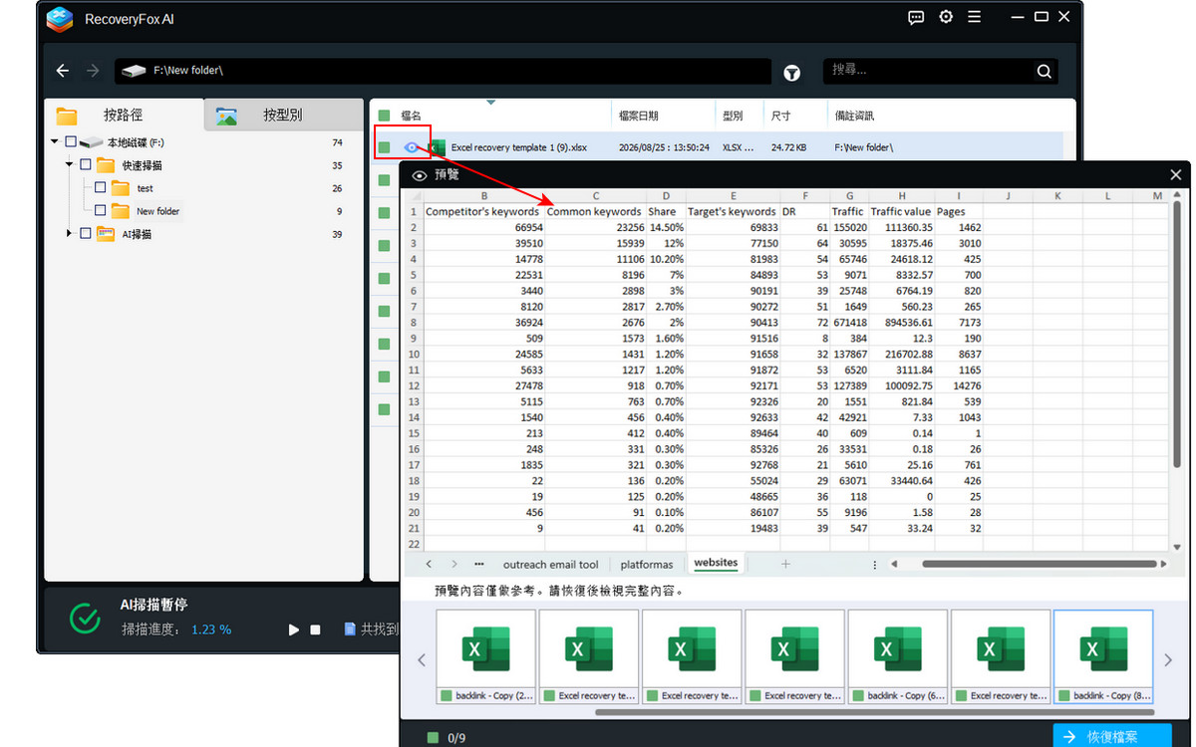Click spreadsheet scroll-left arrow
Screen dimensions: 1196x747
tap(893, 564)
